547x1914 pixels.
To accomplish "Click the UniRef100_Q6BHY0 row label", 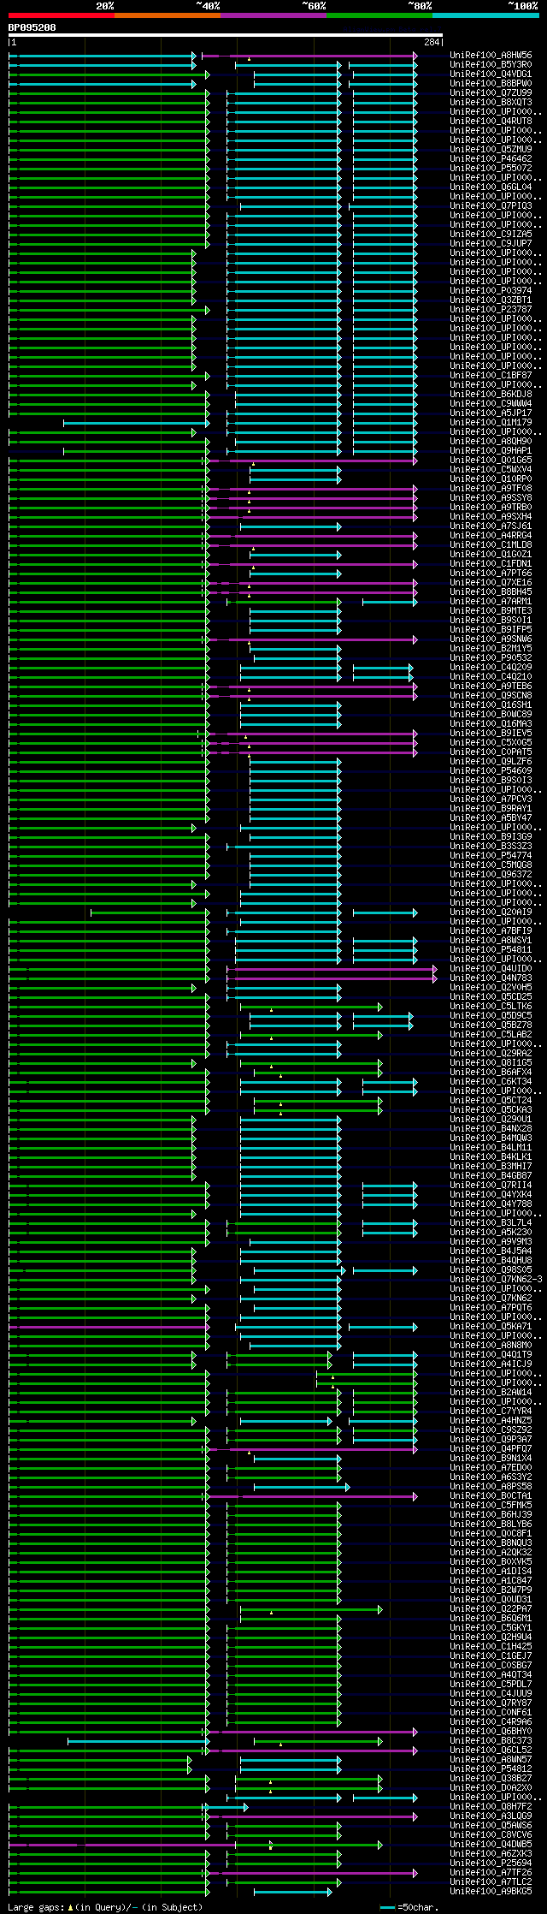I will [x=491, y=1731].
